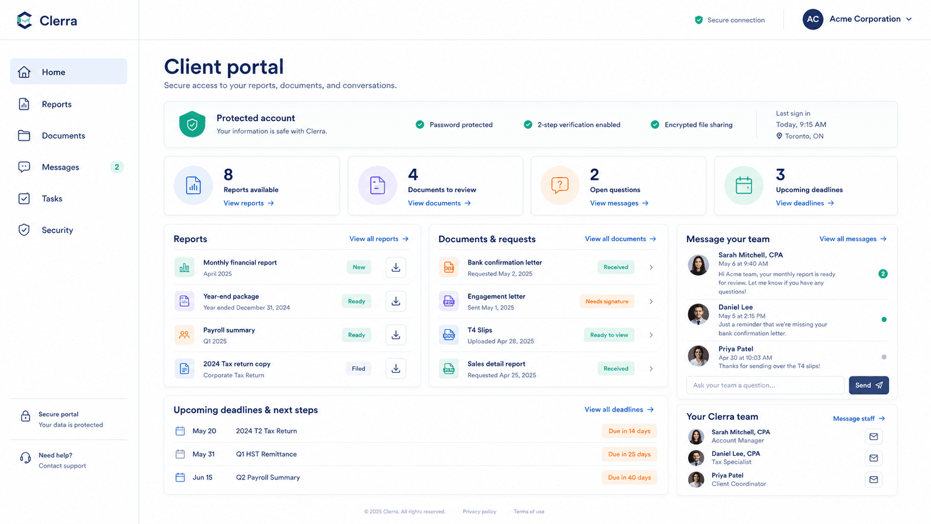This screenshot has width=931, height=524.
Task: Open Security in the sidebar
Action: [68, 230]
